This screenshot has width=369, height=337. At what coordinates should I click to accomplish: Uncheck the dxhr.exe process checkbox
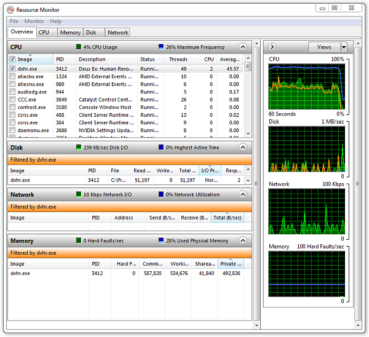12,69
